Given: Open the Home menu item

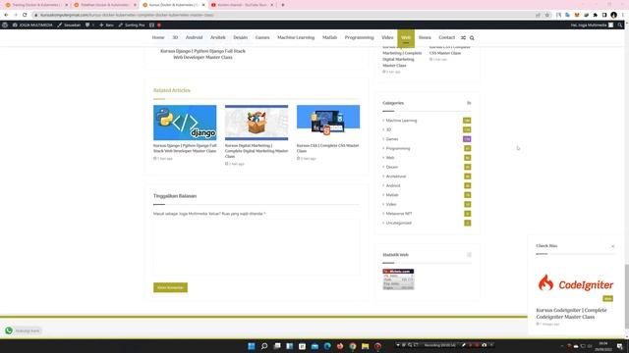Looking at the screenshot, I should [x=158, y=37].
